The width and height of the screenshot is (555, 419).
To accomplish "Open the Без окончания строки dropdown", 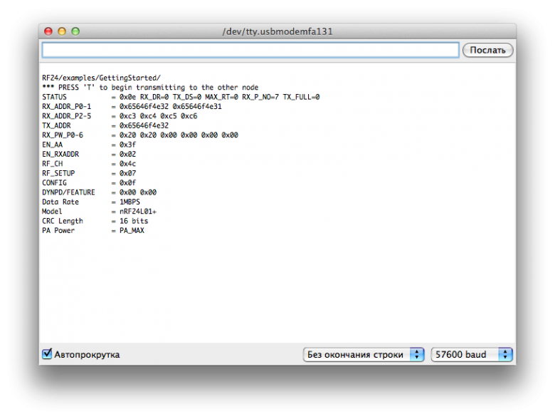I will [x=364, y=354].
